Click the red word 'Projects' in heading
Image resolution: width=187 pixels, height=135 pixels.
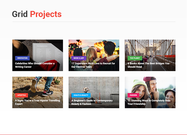(46, 14)
